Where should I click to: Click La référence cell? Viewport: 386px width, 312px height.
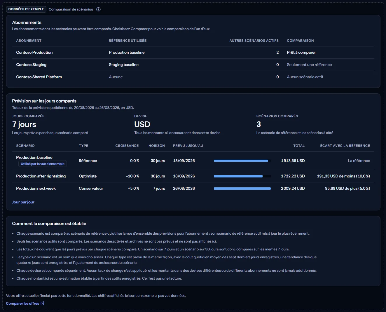359,161
